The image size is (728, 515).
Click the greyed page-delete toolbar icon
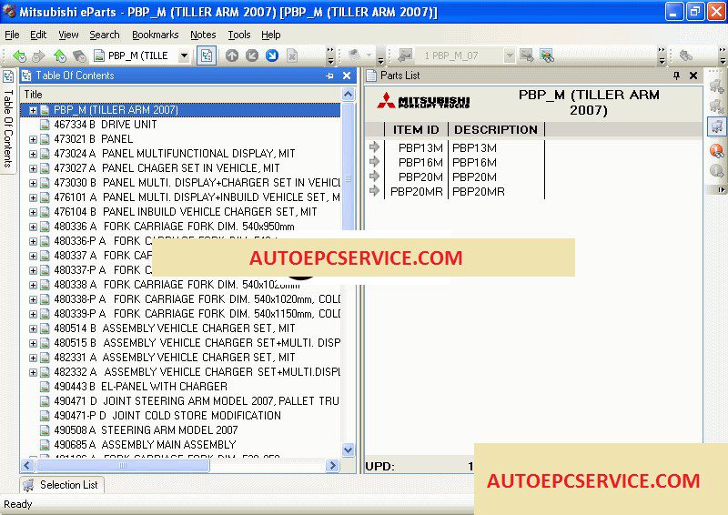coord(292,56)
